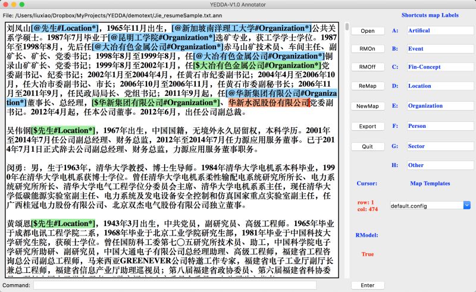Open a file with the Open button
Screen dimensions: 476x292
(x=368, y=31)
